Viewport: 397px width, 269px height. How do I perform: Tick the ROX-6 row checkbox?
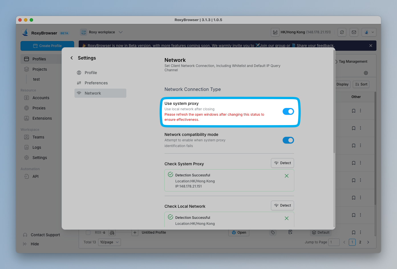88,233
